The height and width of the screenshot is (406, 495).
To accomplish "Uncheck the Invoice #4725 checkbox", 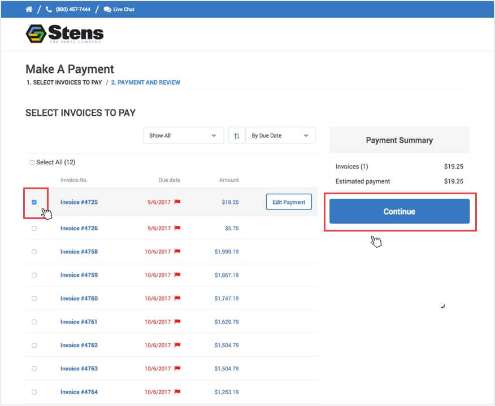I will tap(35, 202).
